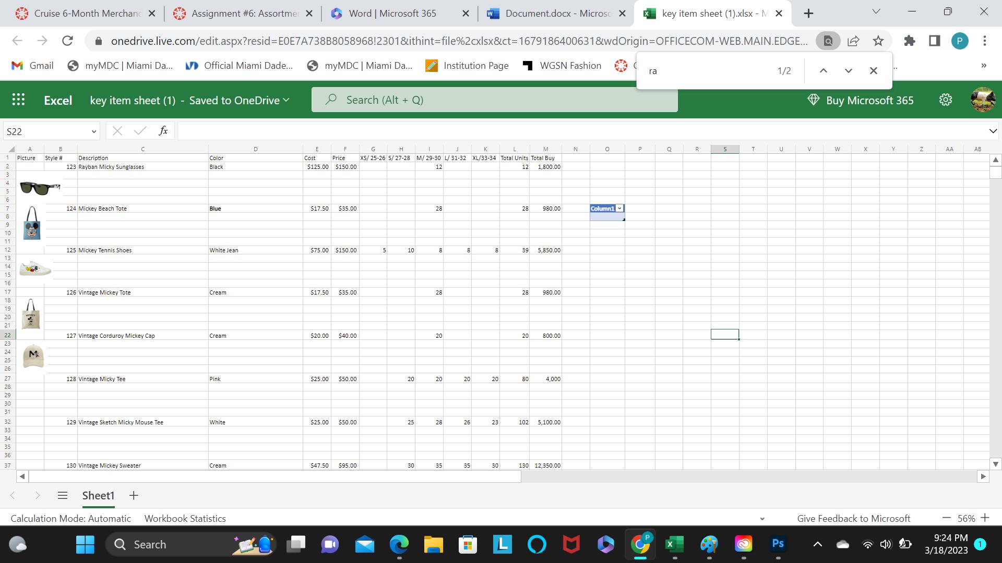Click the zoom out minus icon
The width and height of the screenshot is (1002, 563).
(947, 518)
